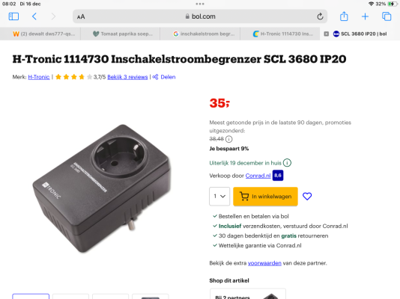Image resolution: width=400 pixels, height=299 pixels.
Task: Reload the bol.com page
Action: [x=320, y=16]
